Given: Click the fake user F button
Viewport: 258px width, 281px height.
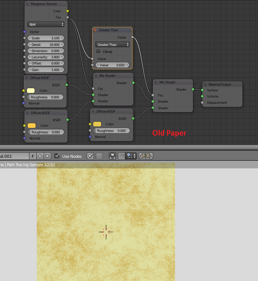Looking at the screenshot, I should (33, 156).
